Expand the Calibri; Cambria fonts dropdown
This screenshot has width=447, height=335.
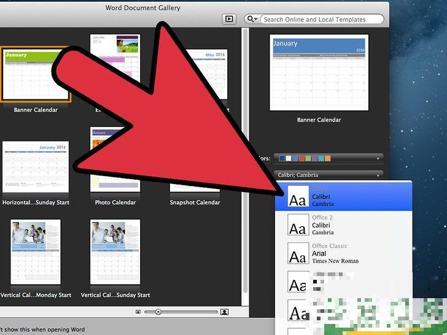coord(328,175)
